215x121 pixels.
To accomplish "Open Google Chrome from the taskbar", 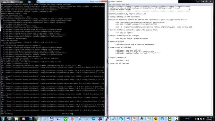I will tap(37, 119).
